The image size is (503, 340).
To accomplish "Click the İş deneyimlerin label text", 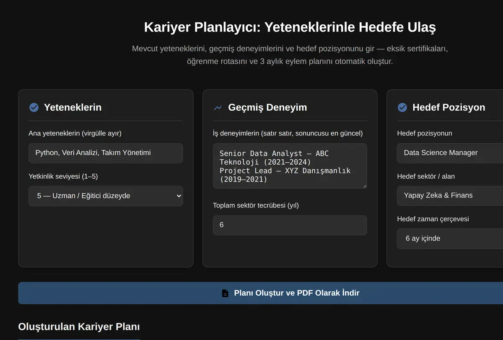I will [x=288, y=133].
